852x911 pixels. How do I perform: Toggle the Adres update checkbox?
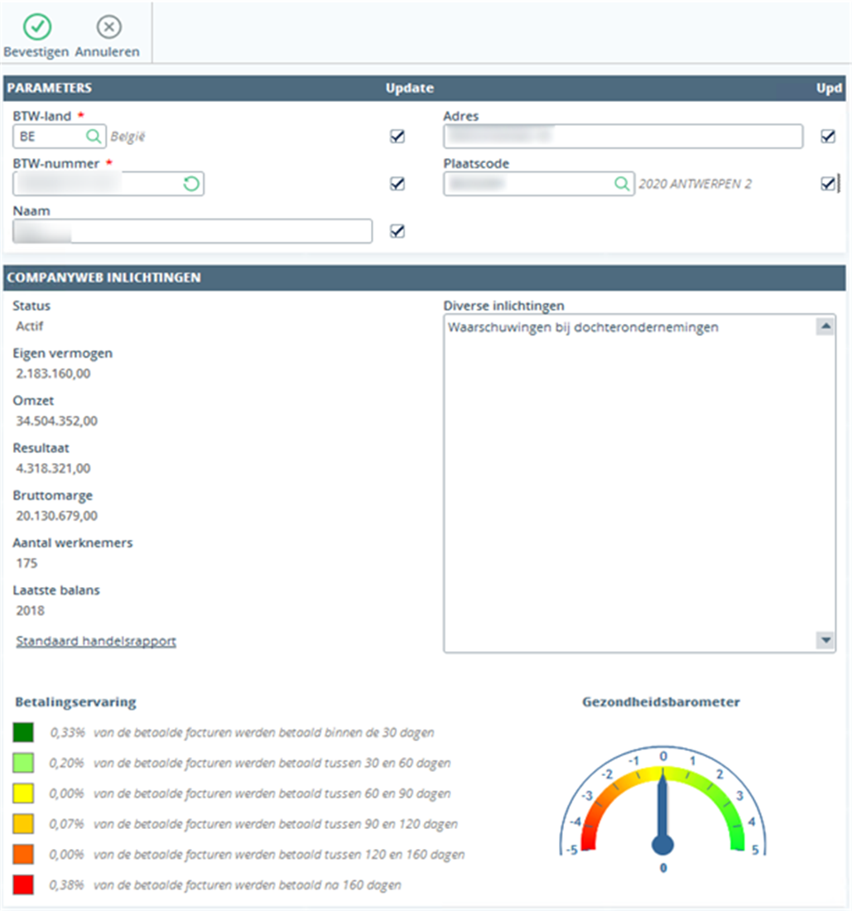click(827, 137)
